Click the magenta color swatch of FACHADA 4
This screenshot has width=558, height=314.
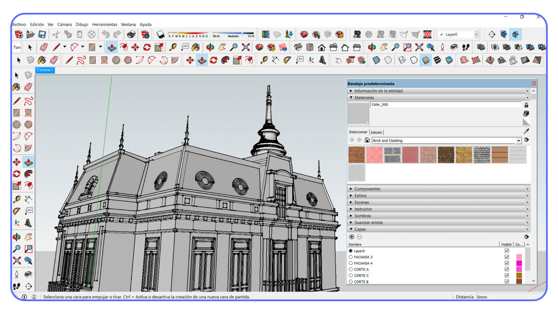tap(518, 263)
